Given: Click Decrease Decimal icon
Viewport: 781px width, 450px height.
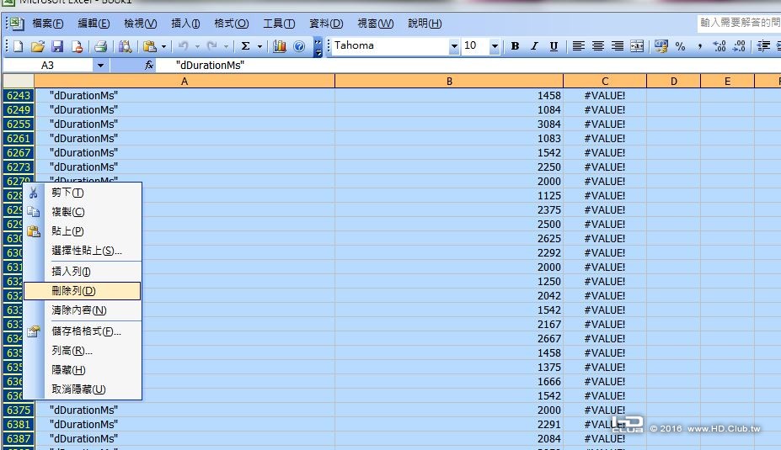Looking at the screenshot, I should tap(739, 46).
